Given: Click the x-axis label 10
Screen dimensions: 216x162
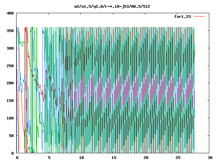Looking at the screenshot, I should tap(81, 158).
